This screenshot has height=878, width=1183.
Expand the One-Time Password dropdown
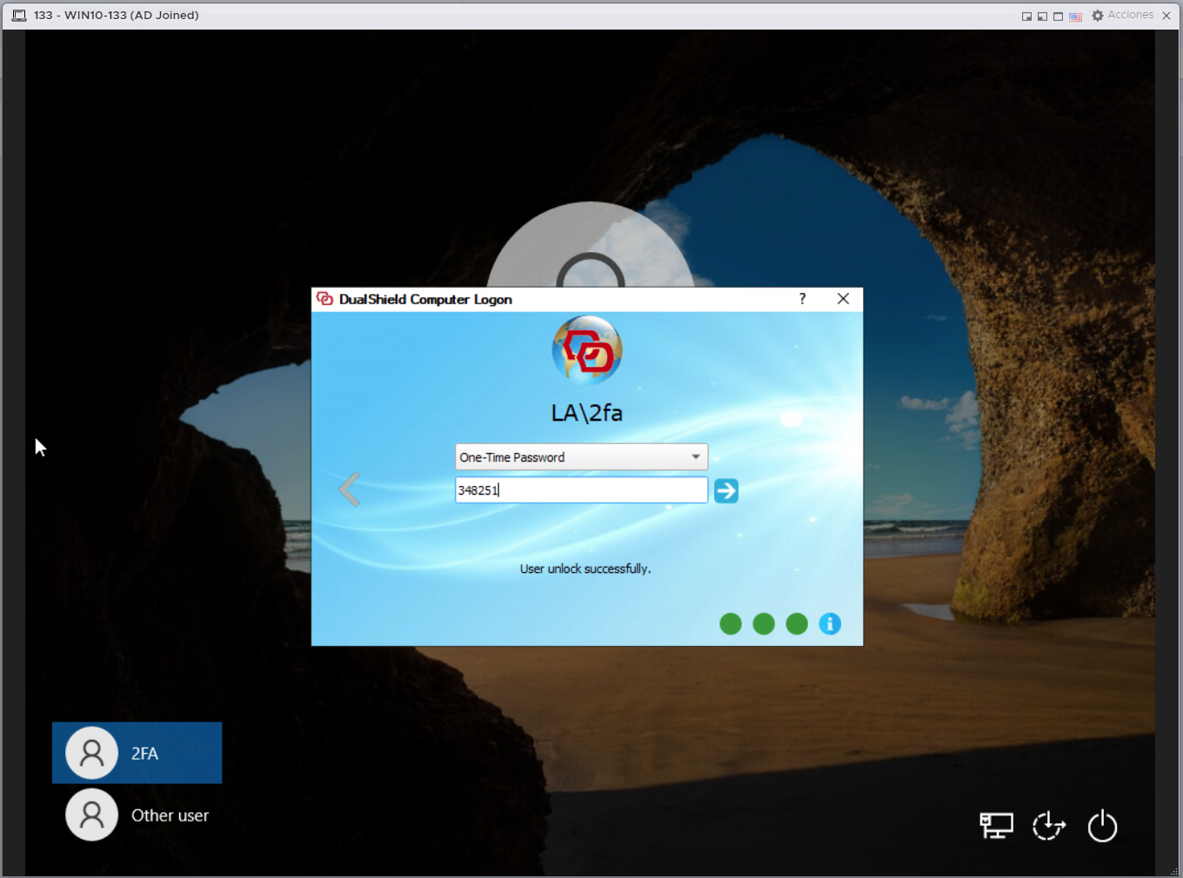click(x=695, y=457)
